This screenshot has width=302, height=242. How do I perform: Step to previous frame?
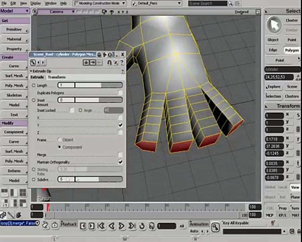tap(83, 226)
